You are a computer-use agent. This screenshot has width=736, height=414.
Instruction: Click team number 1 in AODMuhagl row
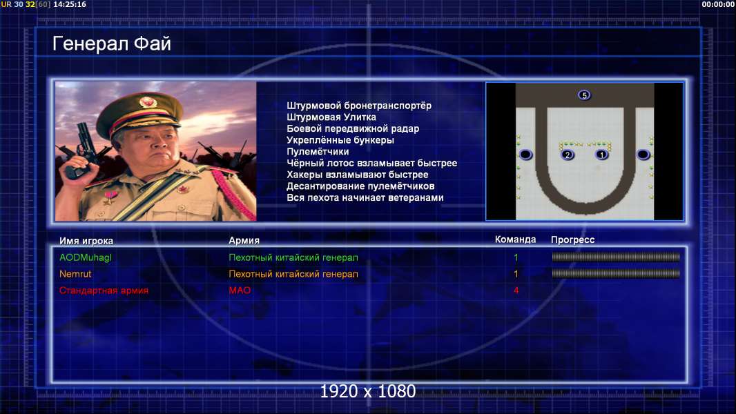click(x=516, y=257)
